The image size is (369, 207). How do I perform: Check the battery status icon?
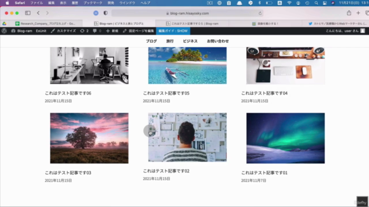click(269, 3)
